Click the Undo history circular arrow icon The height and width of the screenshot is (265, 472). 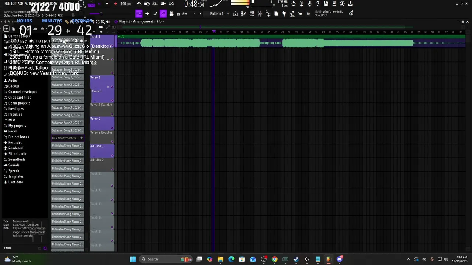click(294, 4)
